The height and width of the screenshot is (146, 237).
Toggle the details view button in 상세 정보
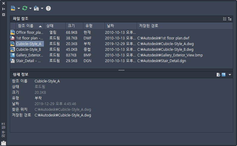click(218, 75)
